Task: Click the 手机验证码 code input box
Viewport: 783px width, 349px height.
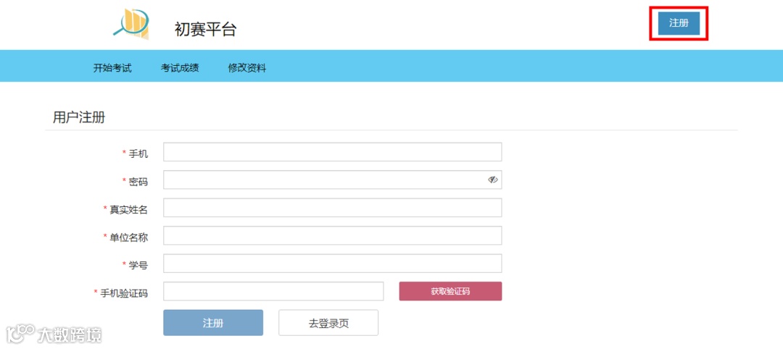Action: point(273,291)
